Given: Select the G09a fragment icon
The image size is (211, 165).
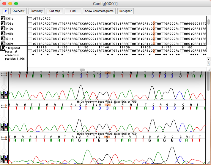Looking at the screenshot, I should click(x=3, y=44).
